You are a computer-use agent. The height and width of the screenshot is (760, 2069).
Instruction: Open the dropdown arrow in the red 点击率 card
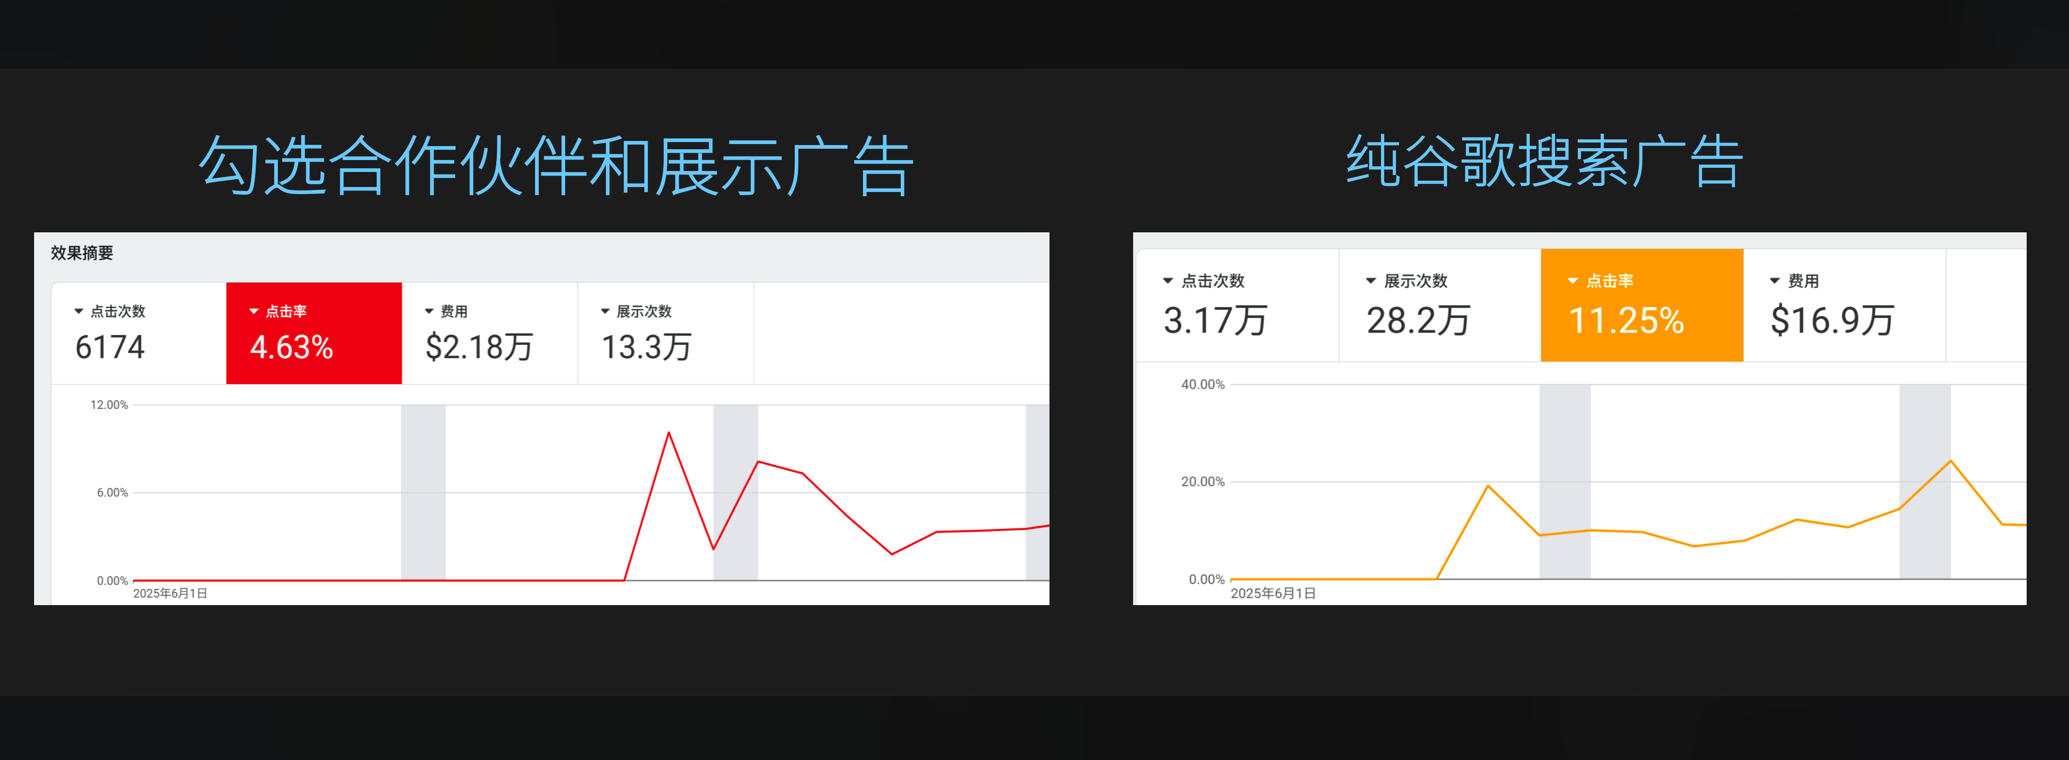point(254,311)
